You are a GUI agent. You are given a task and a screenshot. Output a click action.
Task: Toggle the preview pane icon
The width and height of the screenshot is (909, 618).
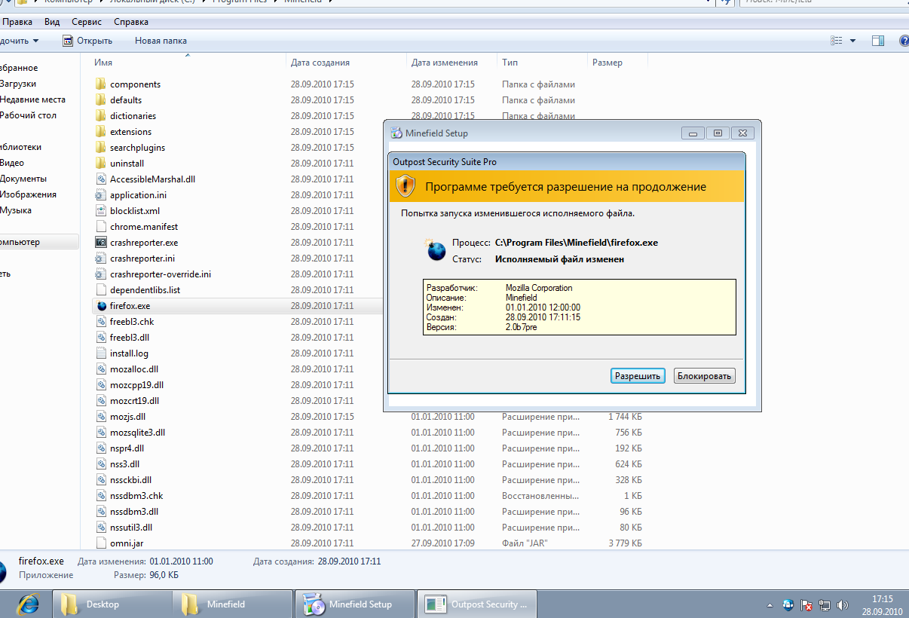(878, 41)
